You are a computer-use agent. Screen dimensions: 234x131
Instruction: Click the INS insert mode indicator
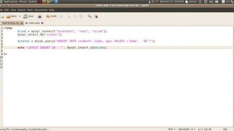tap(225, 130)
